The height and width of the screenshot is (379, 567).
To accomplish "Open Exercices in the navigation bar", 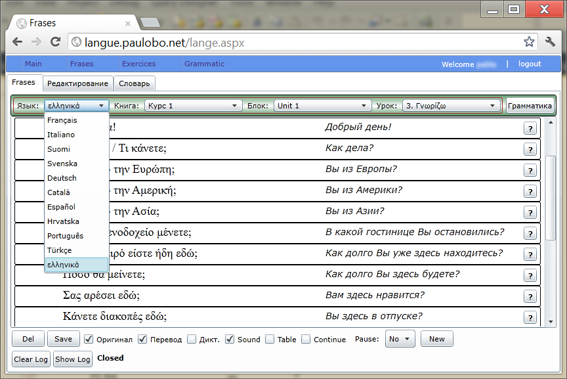I will pos(139,64).
